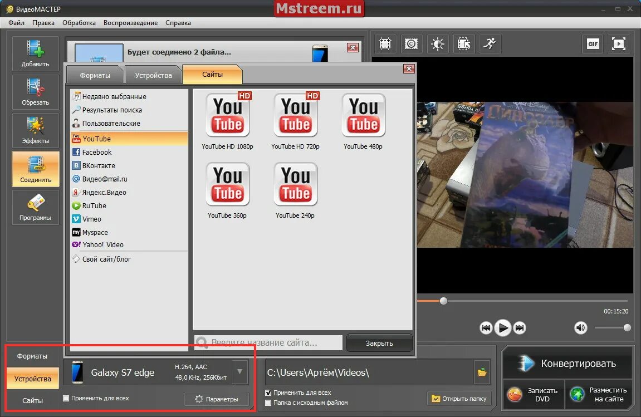Click the snapshot camera icon above preview
641x417 pixels.
(x=411, y=44)
